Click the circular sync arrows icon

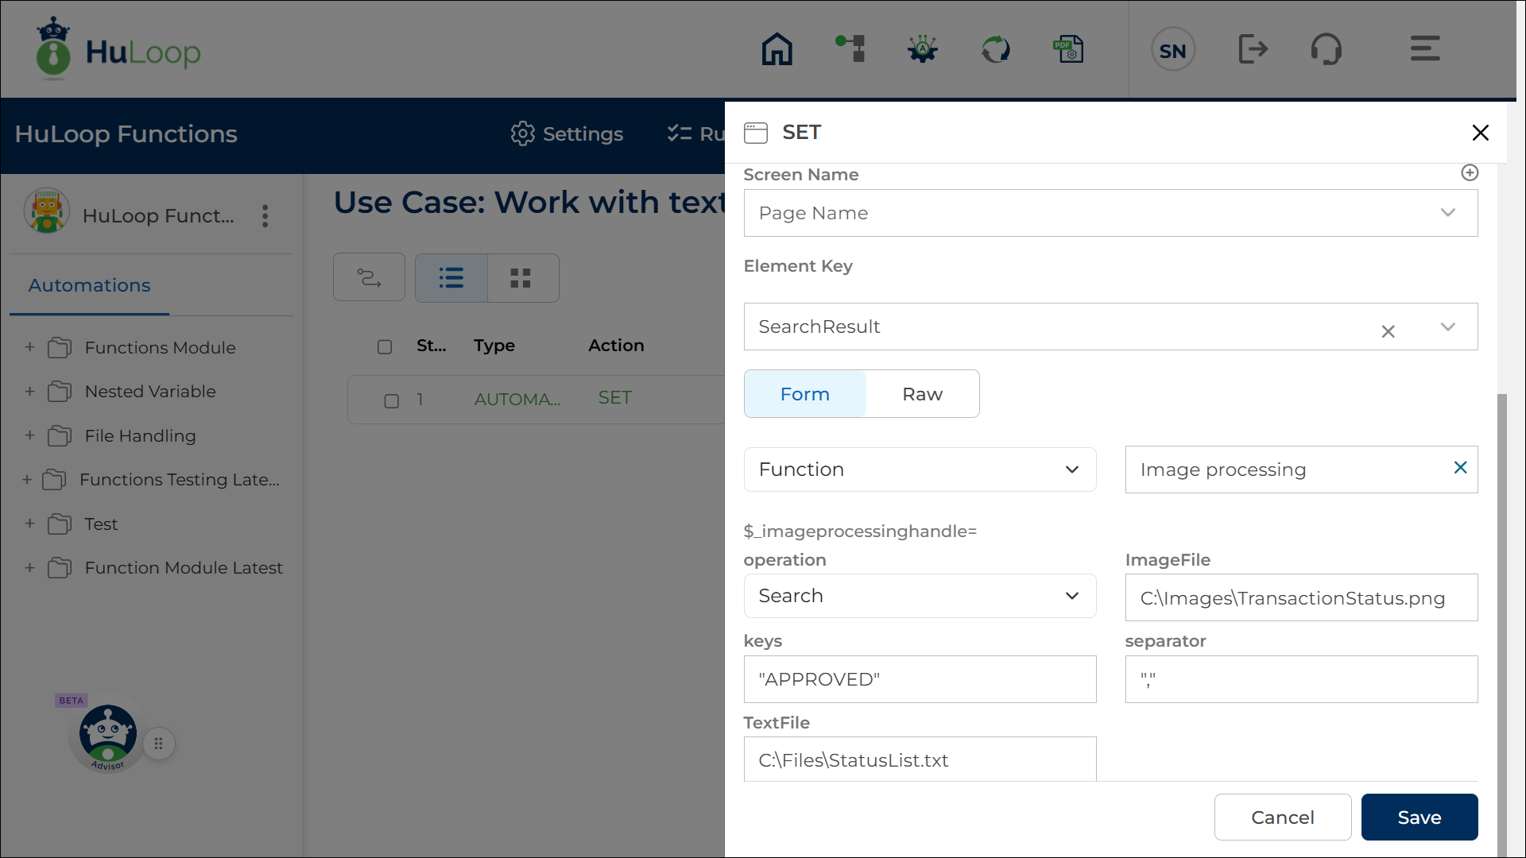point(995,49)
